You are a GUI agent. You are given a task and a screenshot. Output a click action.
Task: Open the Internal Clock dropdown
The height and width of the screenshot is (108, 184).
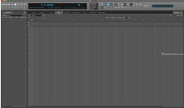coord(94,3)
